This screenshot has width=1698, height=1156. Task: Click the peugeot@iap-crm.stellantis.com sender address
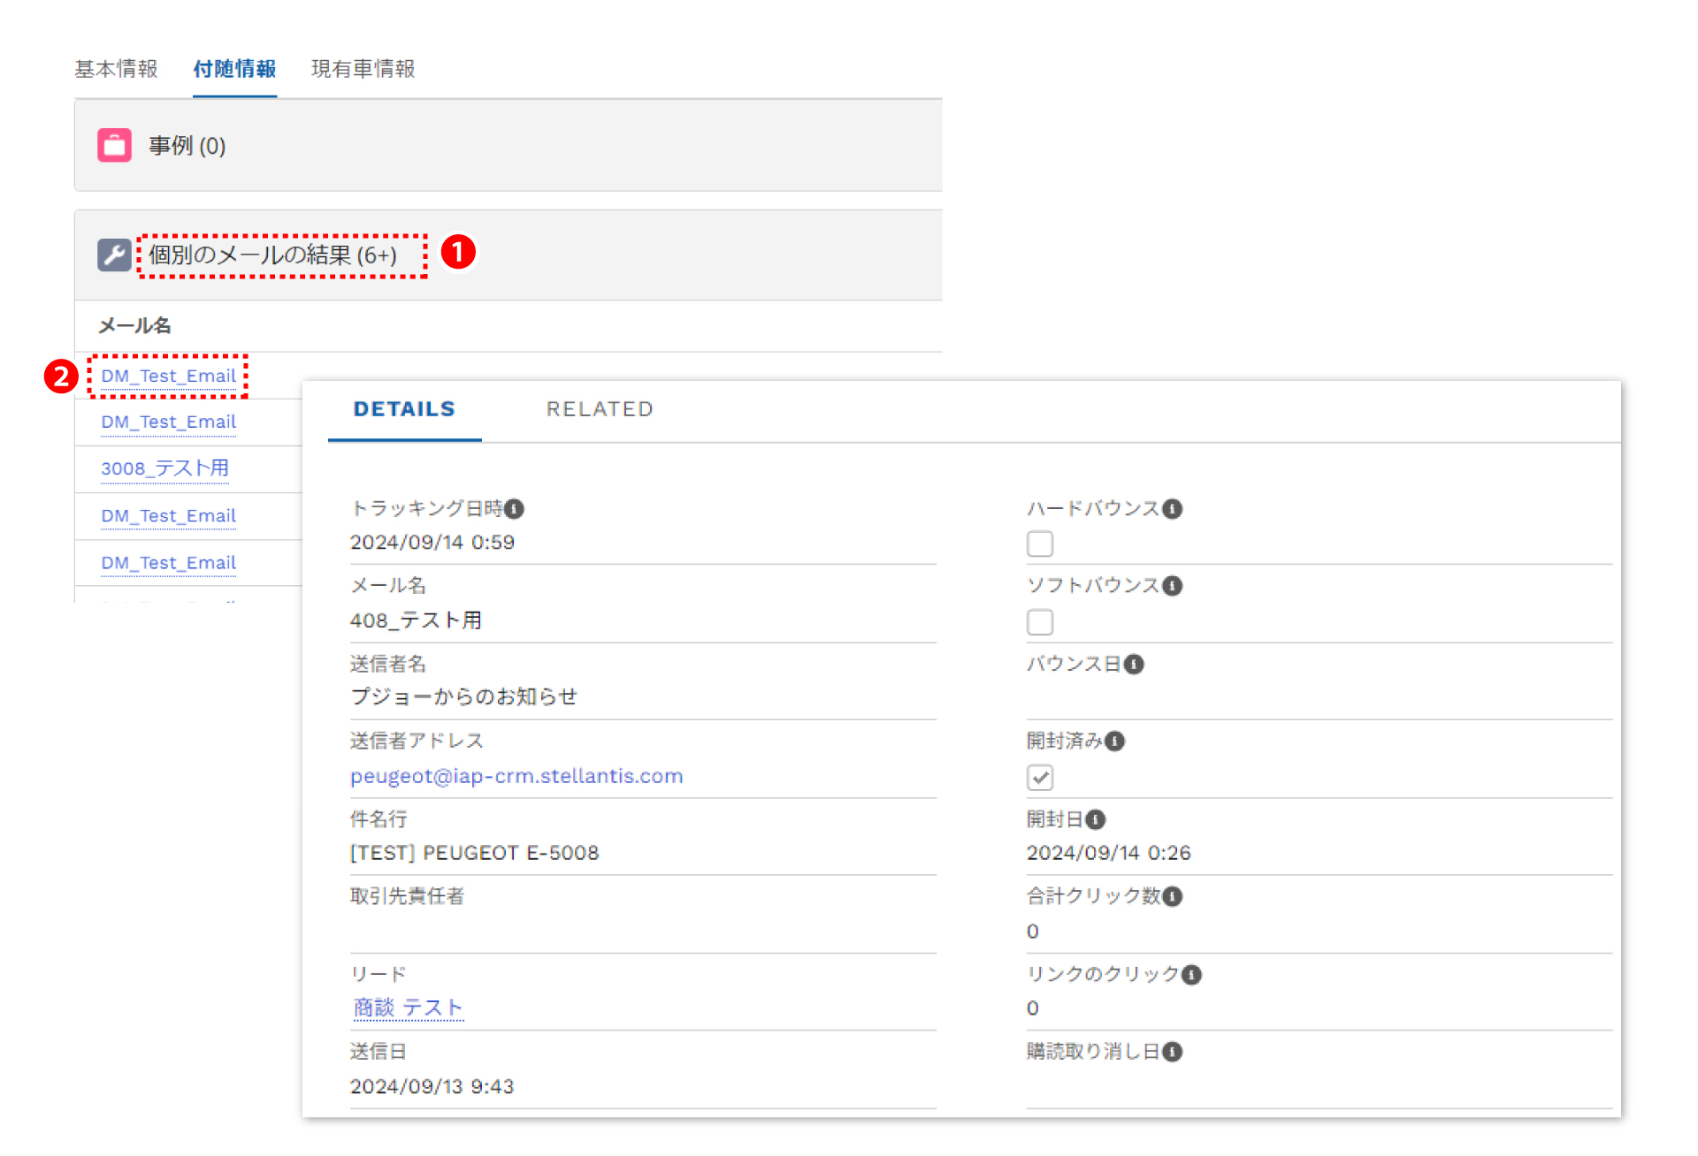tap(516, 776)
